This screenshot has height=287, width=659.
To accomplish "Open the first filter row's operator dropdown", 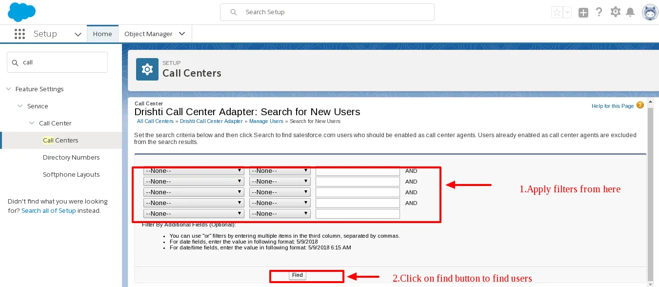I will pyautogui.click(x=280, y=171).
